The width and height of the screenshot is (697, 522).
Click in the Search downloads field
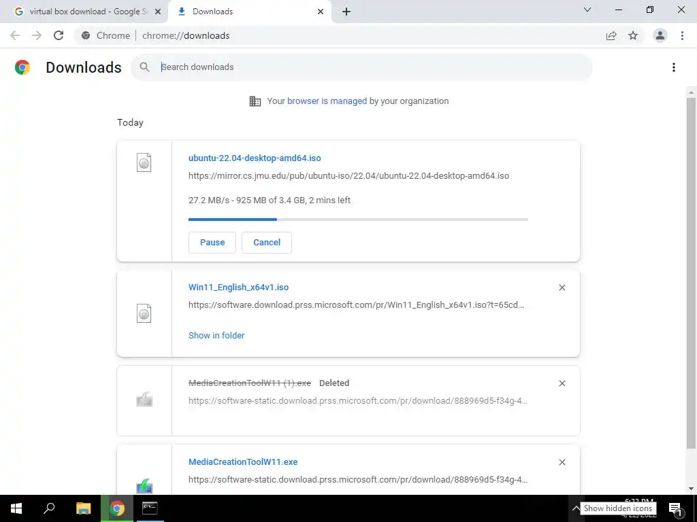tap(361, 67)
